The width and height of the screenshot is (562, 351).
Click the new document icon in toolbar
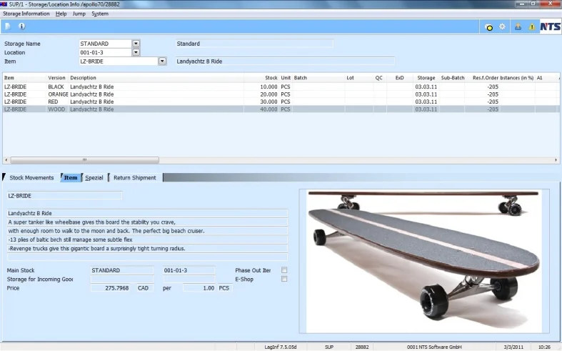coord(8,26)
